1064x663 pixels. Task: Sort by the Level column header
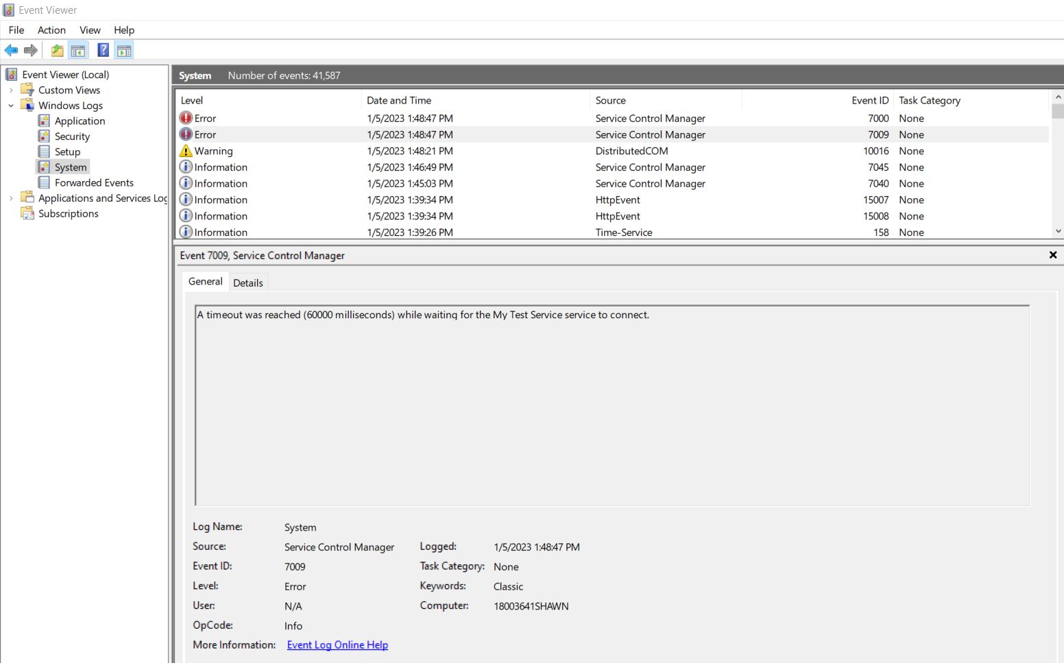click(x=269, y=100)
